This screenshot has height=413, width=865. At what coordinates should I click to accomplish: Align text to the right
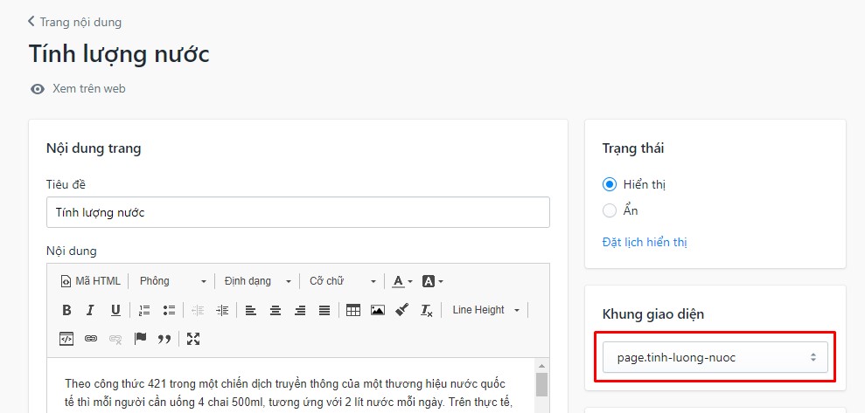tap(300, 310)
